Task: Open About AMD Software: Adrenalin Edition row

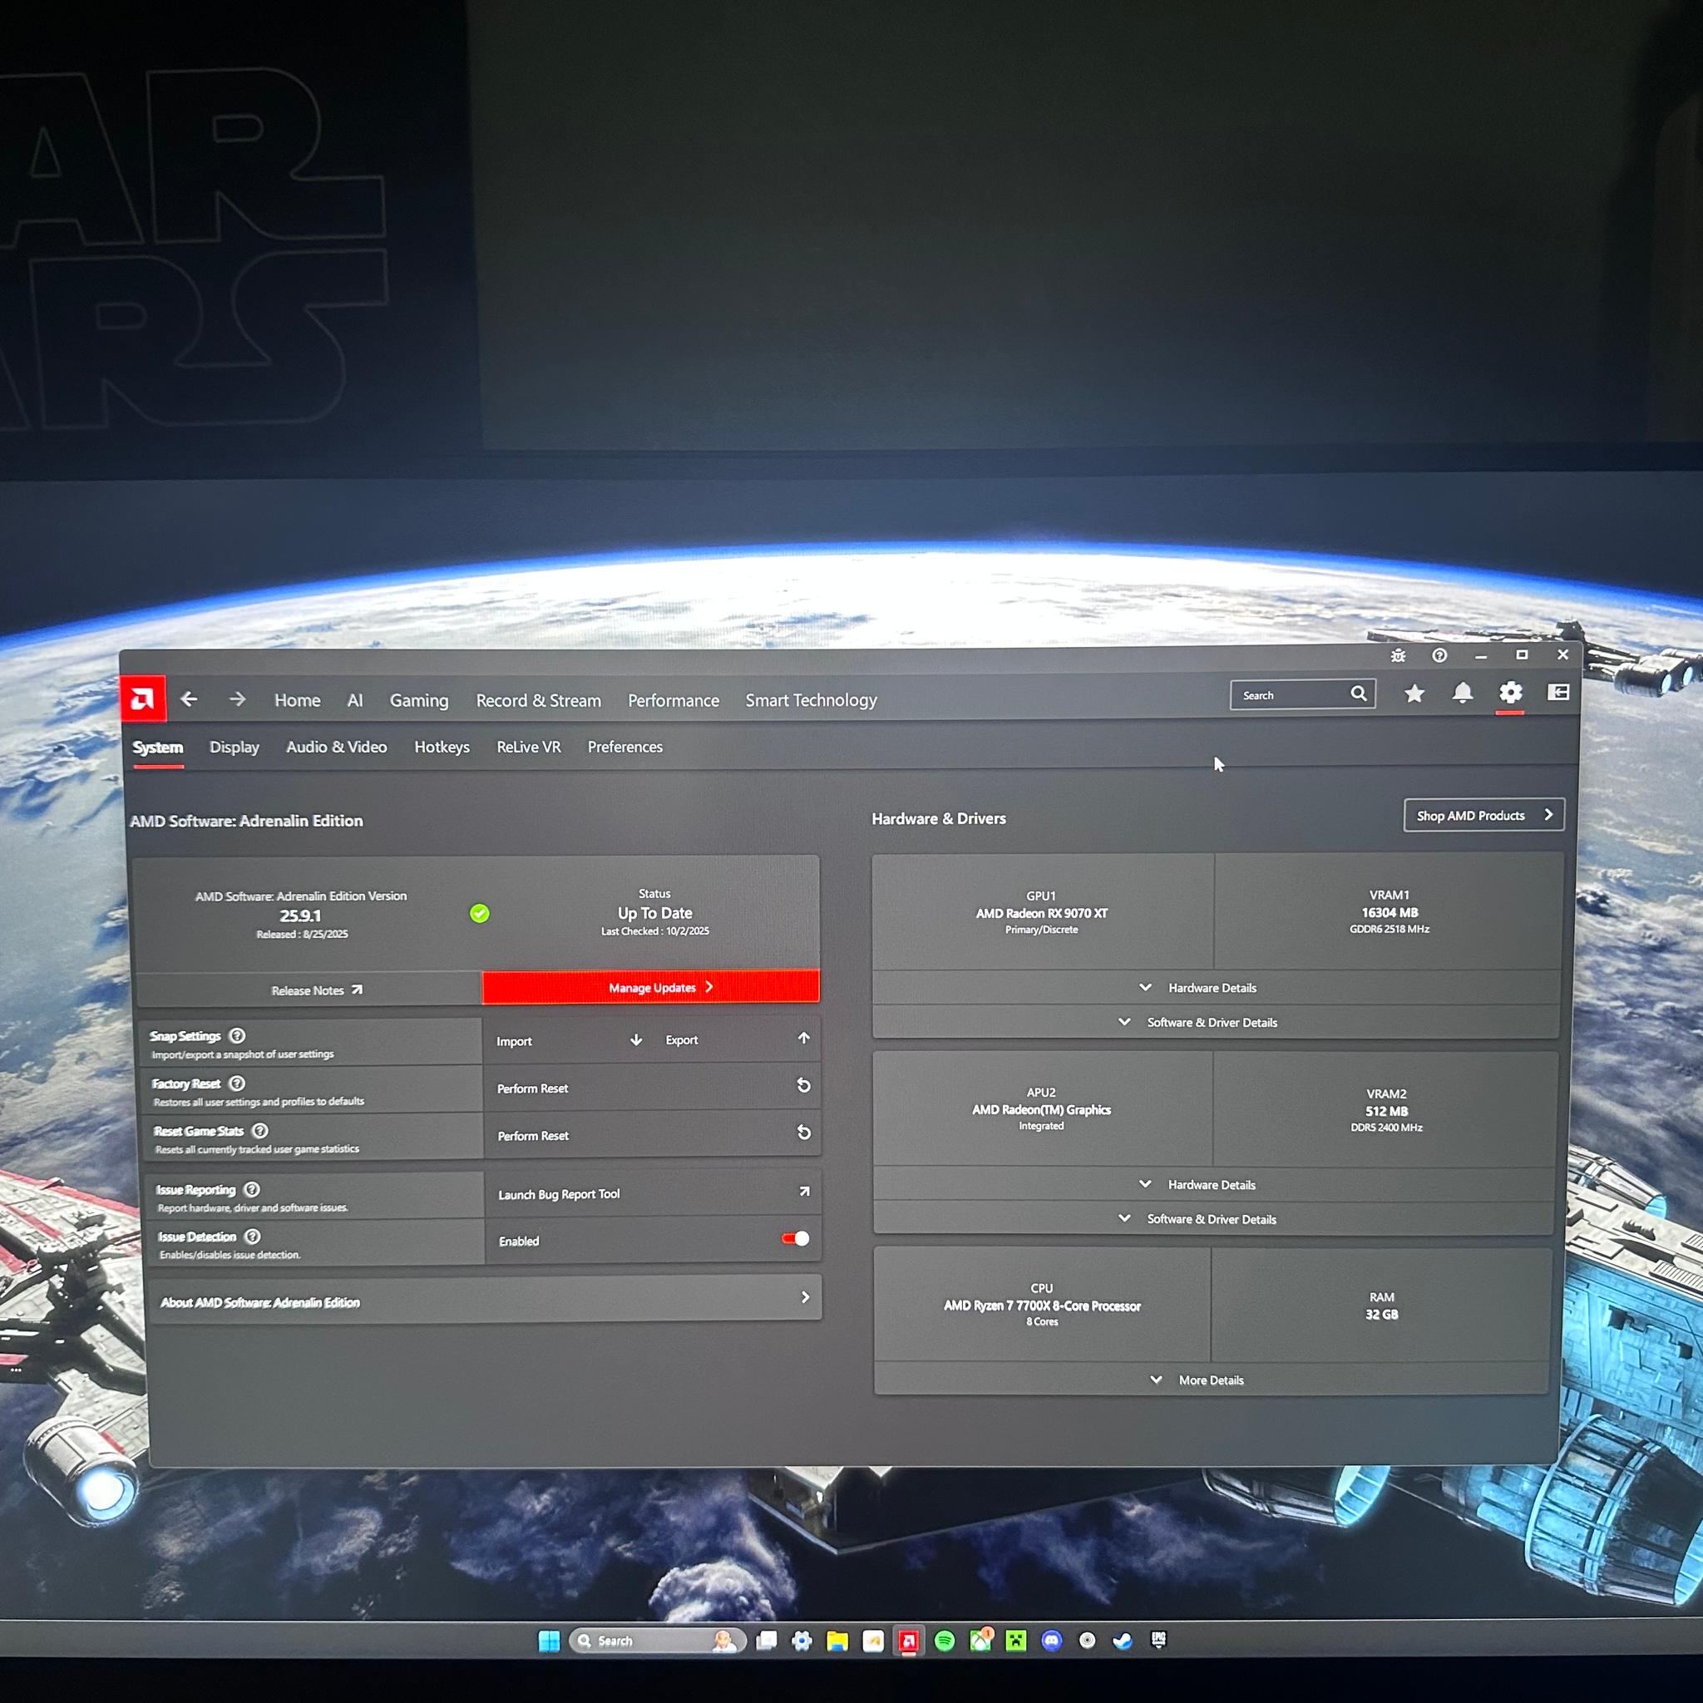Action: [485, 1300]
